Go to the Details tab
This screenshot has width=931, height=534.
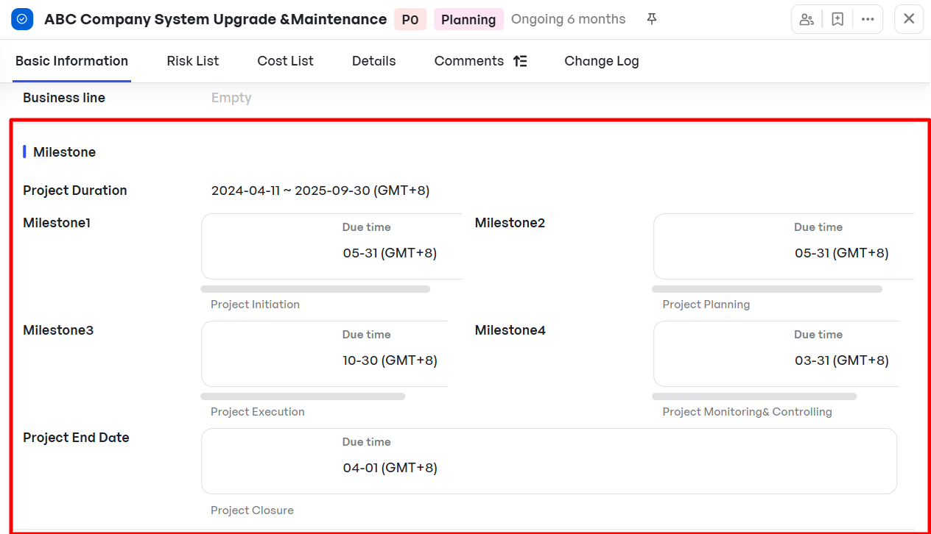(x=373, y=61)
